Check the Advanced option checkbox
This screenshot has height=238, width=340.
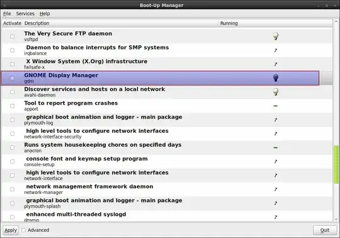[24, 230]
